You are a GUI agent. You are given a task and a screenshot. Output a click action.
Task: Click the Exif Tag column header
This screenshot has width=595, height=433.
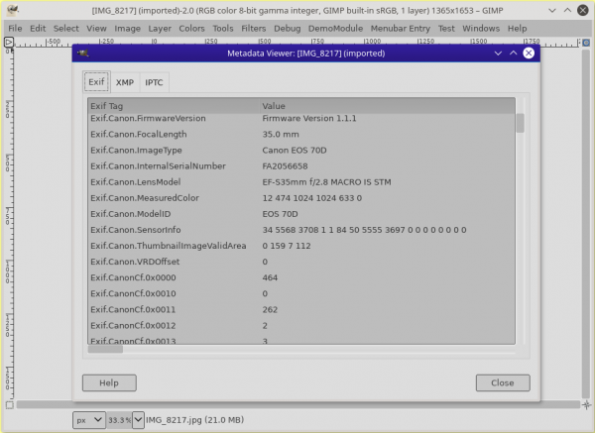pyautogui.click(x=174, y=106)
